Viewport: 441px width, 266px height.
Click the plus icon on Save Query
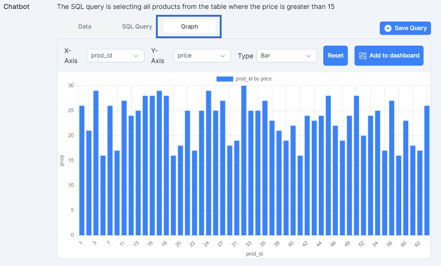point(388,28)
